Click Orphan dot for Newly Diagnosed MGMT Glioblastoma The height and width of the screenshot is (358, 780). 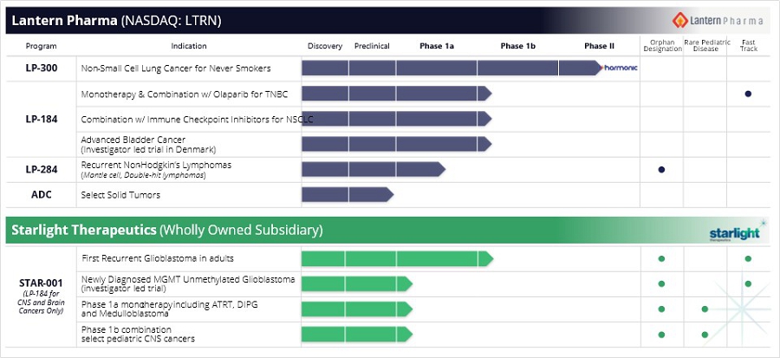[661, 283]
